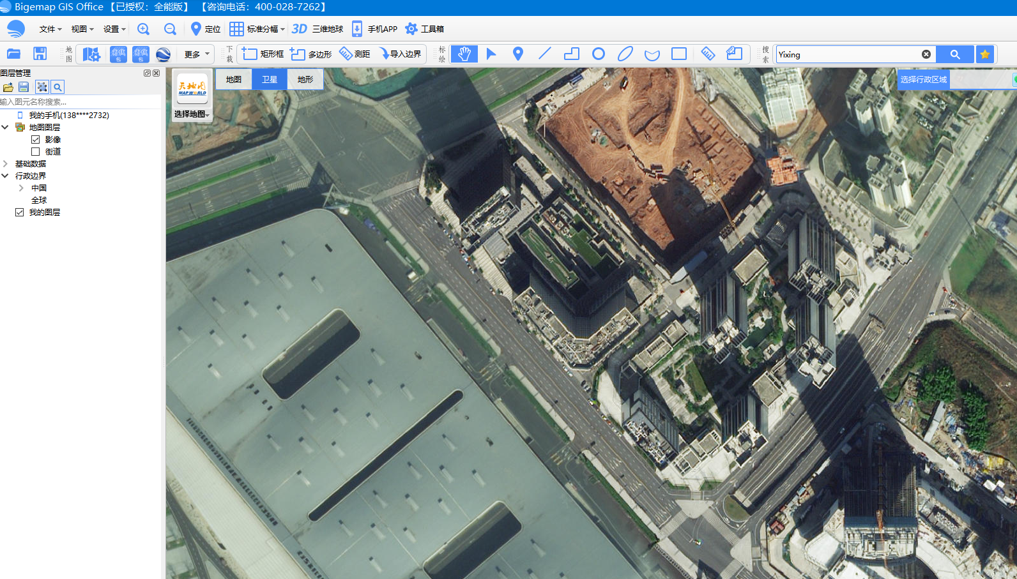Click the favorites star icon
The width and height of the screenshot is (1017, 579).
click(x=984, y=54)
